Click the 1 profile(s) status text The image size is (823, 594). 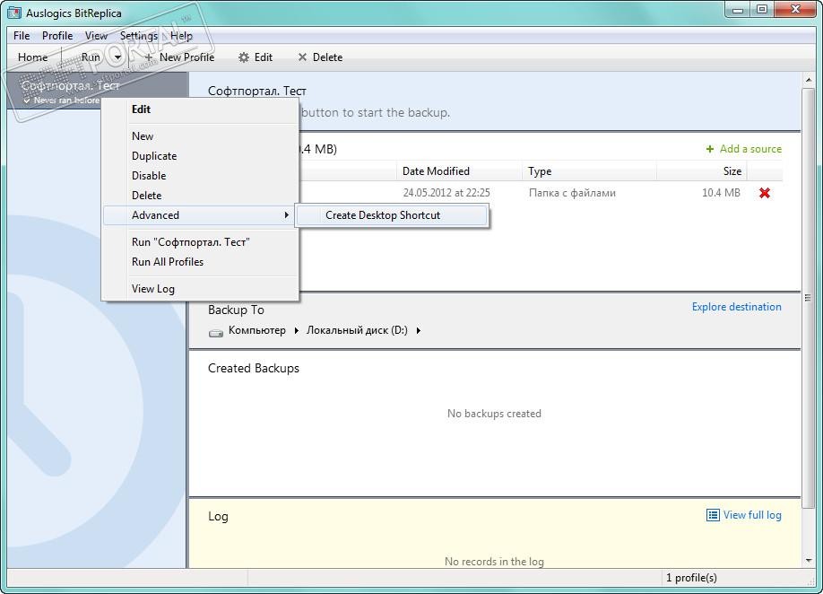pos(691,578)
